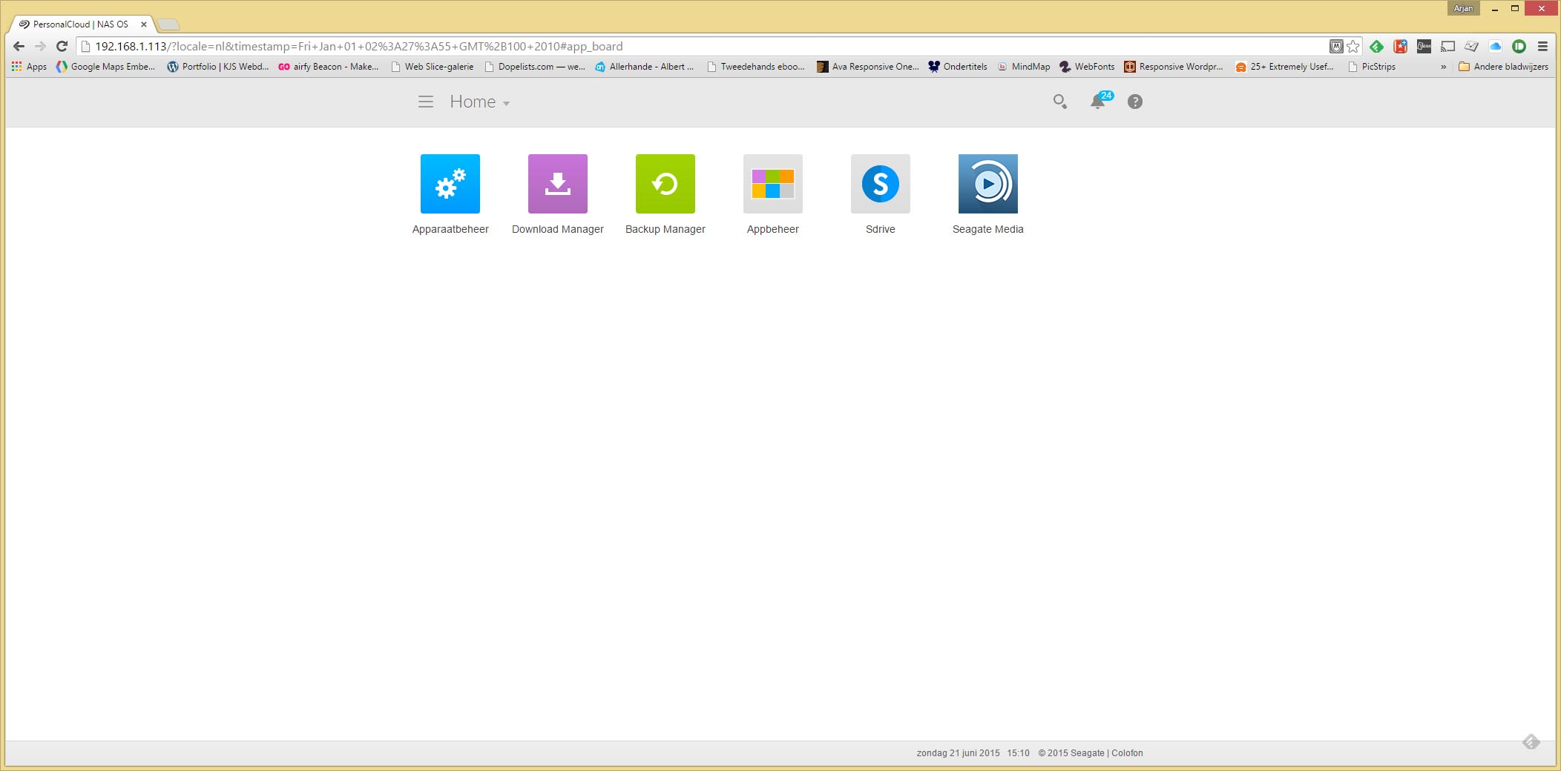This screenshot has width=1561, height=771.
Task: Open the Chrome menu button
Action: [x=1542, y=46]
